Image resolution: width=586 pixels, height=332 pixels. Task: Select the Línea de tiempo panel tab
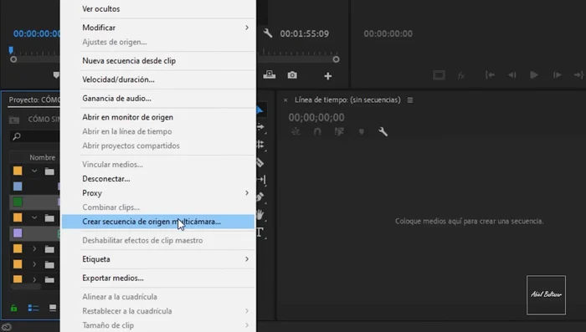coord(347,100)
